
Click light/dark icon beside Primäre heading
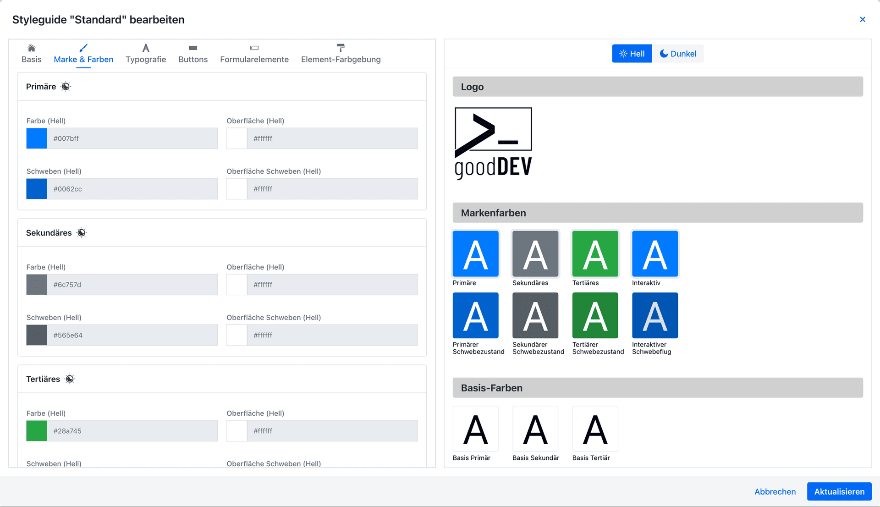click(66, 87)
